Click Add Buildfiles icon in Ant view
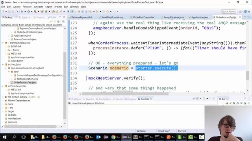Screen dimensions: 252x141 click(227, 103)
